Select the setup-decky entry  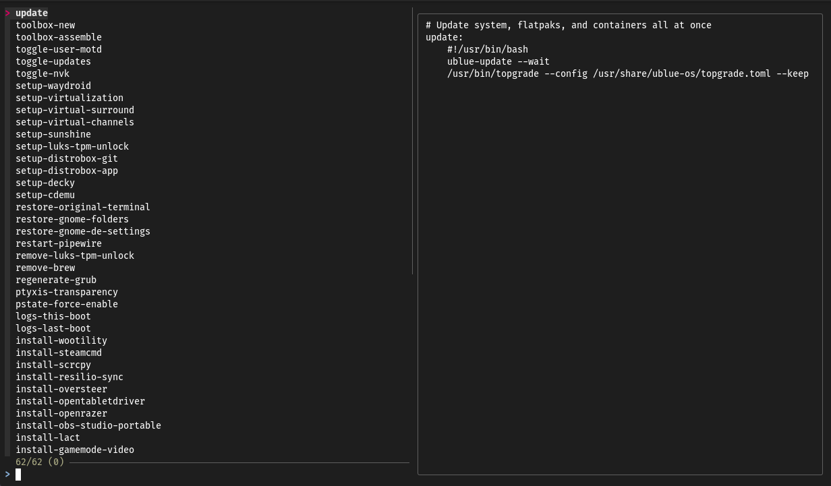[x=45, y=183]
